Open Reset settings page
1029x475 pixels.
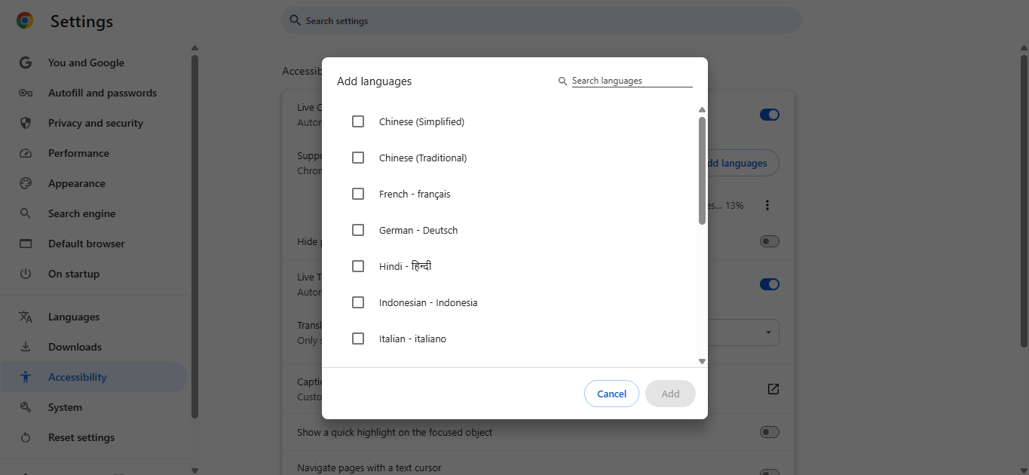94,437
